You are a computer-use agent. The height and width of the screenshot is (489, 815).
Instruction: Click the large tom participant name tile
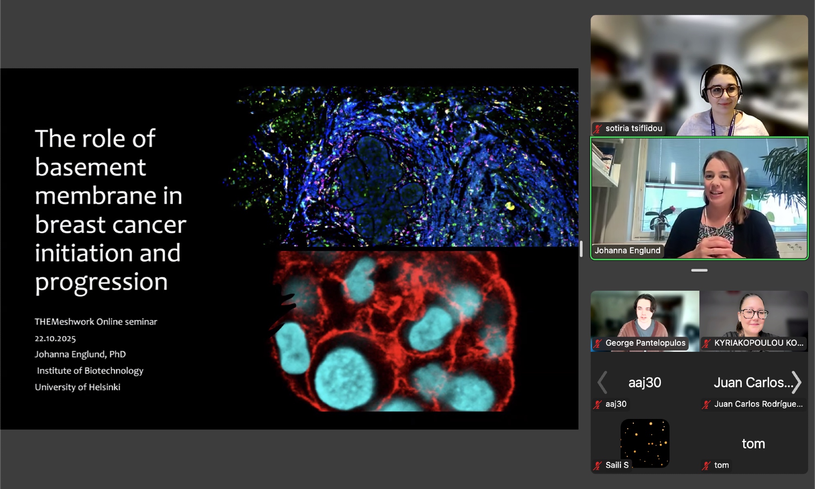click(x=753, y=443)
